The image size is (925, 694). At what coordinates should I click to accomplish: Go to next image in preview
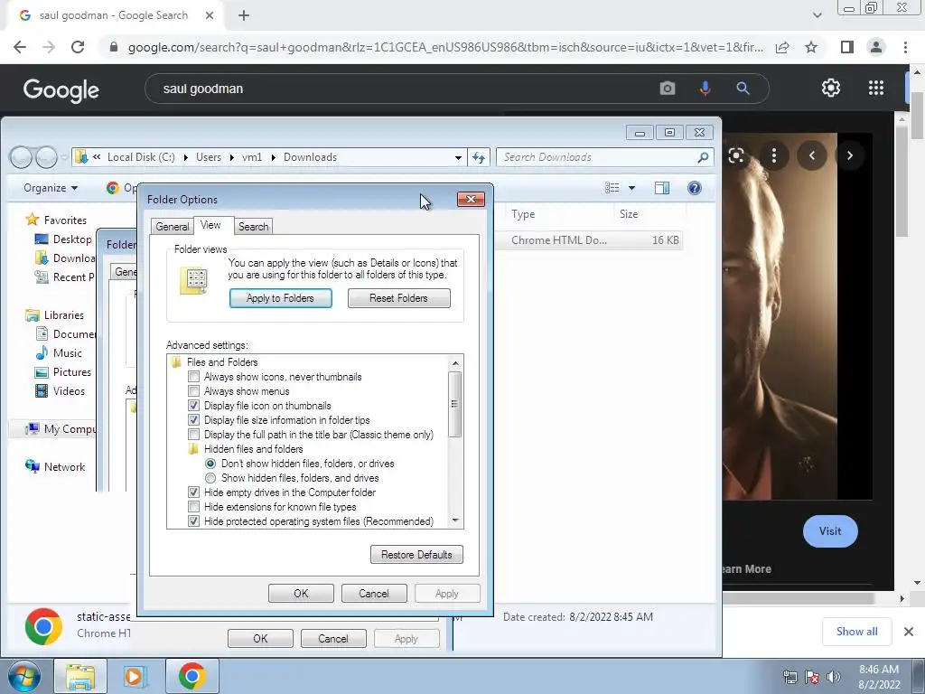click(x=849, y=155)
